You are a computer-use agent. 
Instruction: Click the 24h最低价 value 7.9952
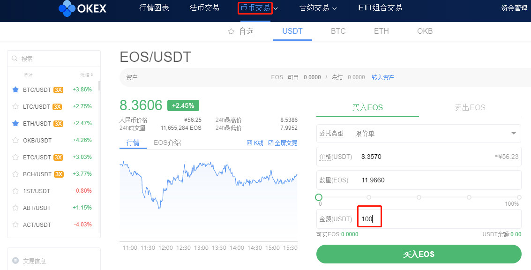pos(289,128)
